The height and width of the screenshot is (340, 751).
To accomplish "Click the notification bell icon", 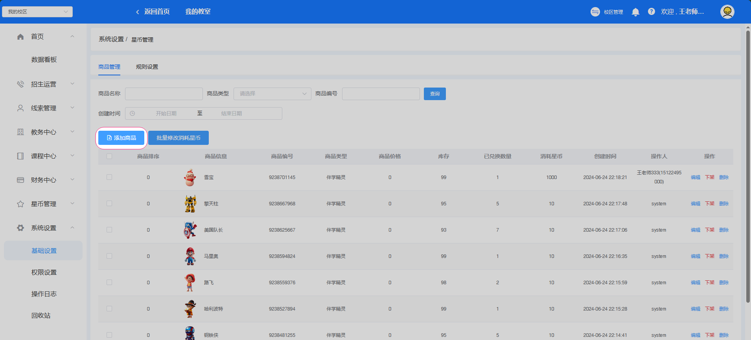I will click(635, 12).
